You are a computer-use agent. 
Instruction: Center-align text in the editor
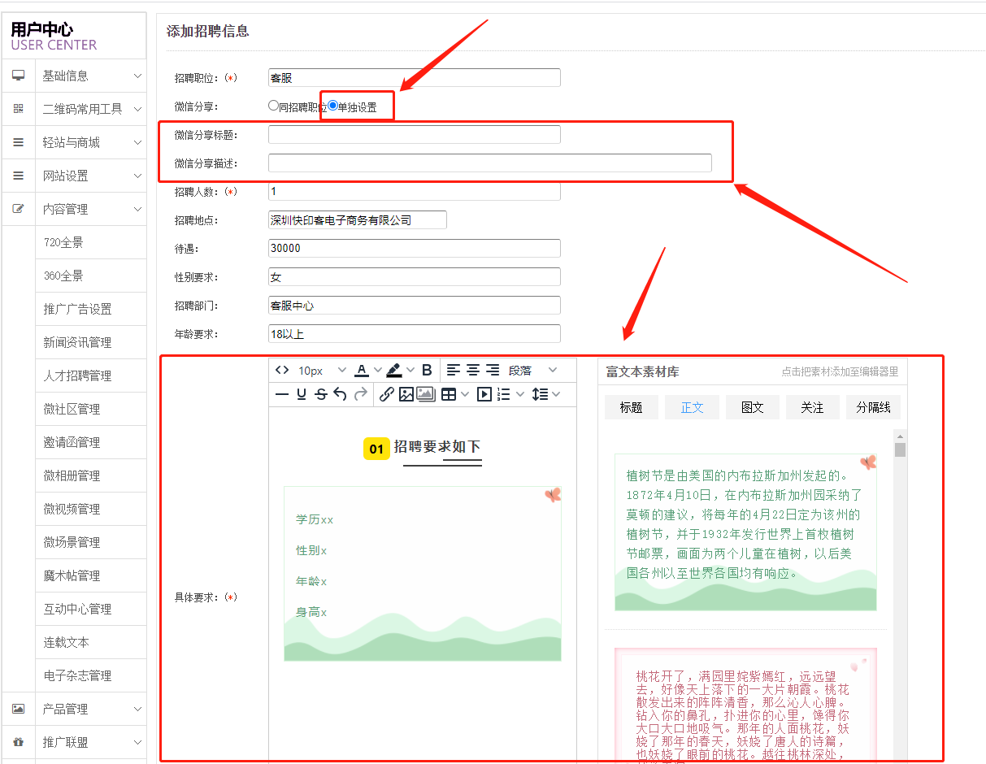473,370
